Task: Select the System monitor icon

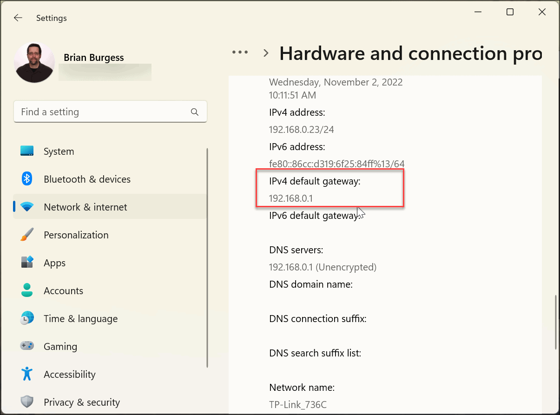Action: click(x=27, y=151)
